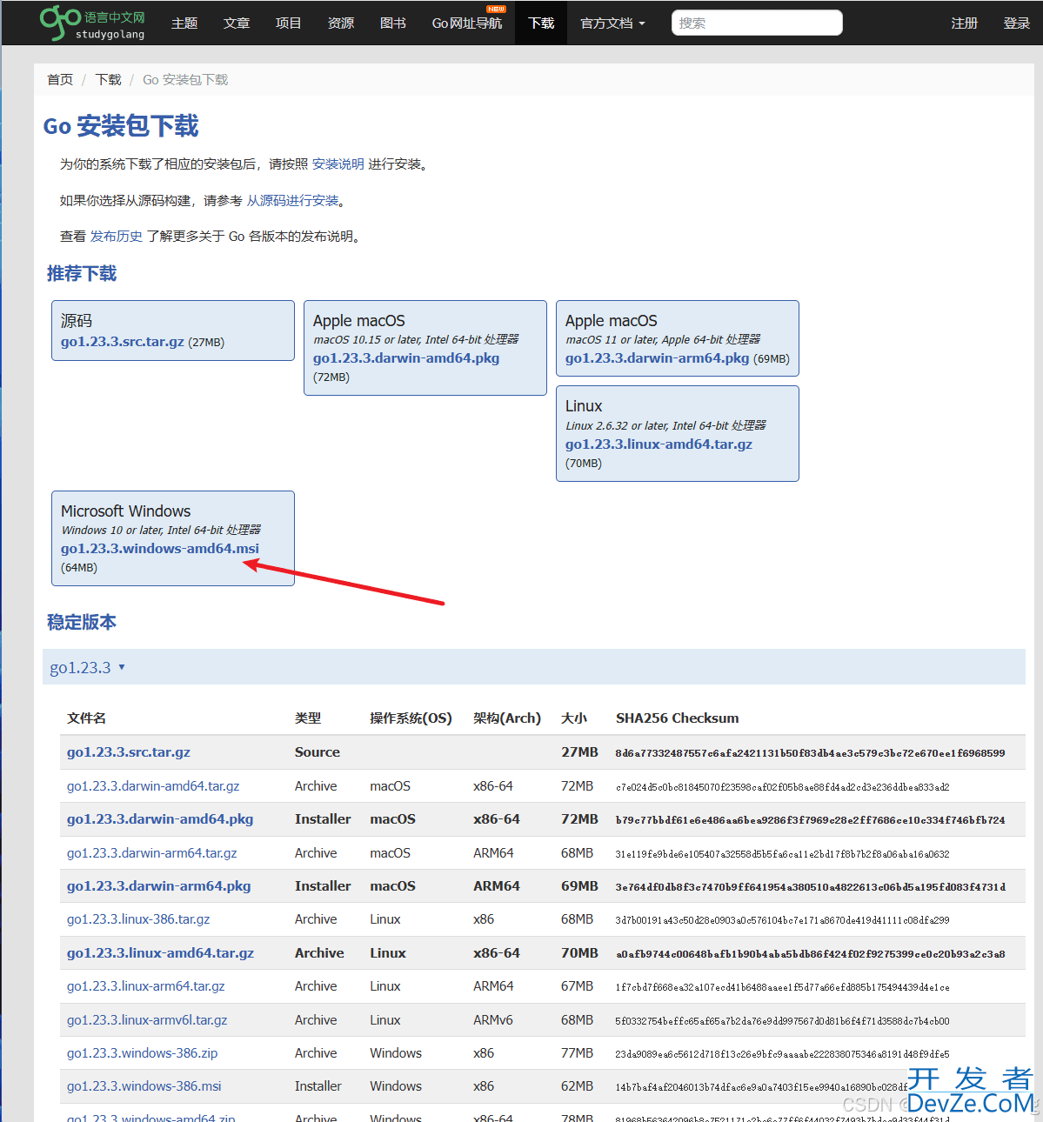The width and height of the screenshot is (1043, 1122).
Task: Expand the 官方文档 dropdown menu
Action: click(612, 23)
